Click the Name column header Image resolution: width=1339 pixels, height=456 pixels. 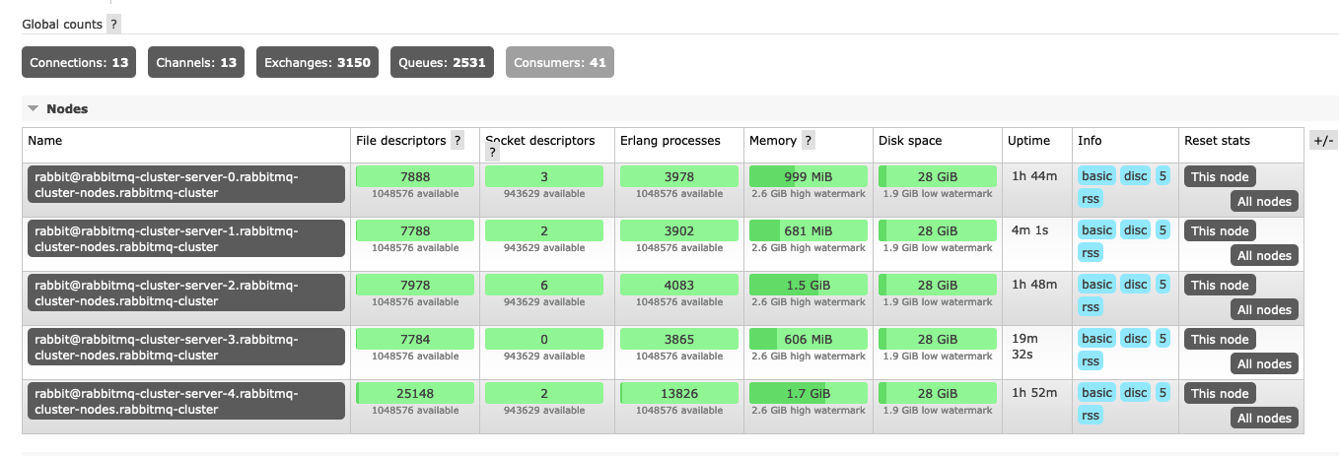pyautogui.click(x=45, y=141)
